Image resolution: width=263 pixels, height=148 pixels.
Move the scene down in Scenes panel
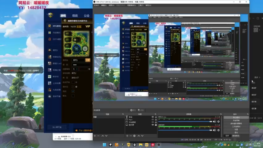coord(106,136)
